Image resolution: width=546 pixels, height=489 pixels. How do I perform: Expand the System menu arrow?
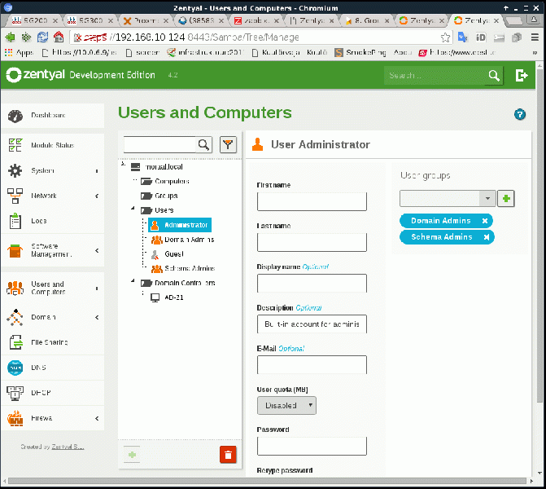click(97, 171)
